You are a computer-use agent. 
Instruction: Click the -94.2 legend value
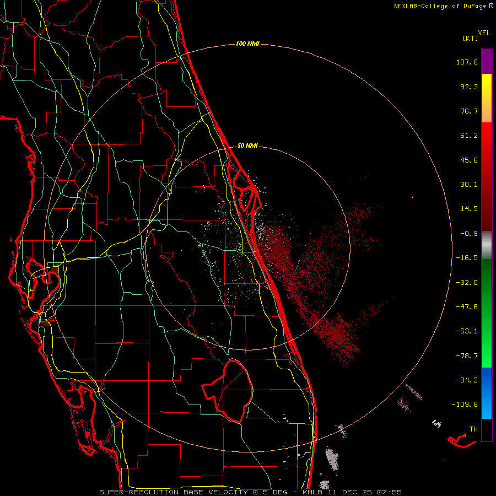[467, 380]
